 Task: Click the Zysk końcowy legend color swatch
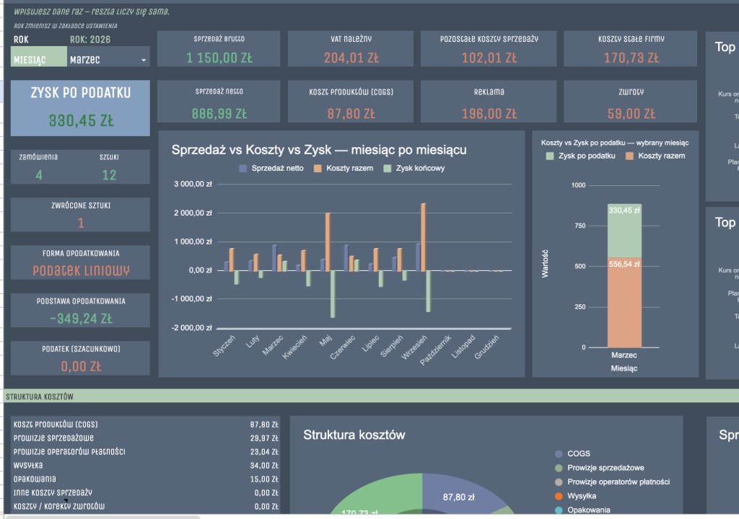pyautogui.click(x=388, y=168)
